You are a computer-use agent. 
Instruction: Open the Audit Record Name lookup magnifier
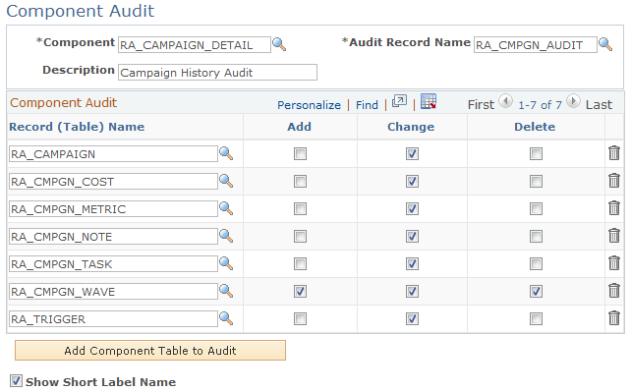[x=605, y=44]
